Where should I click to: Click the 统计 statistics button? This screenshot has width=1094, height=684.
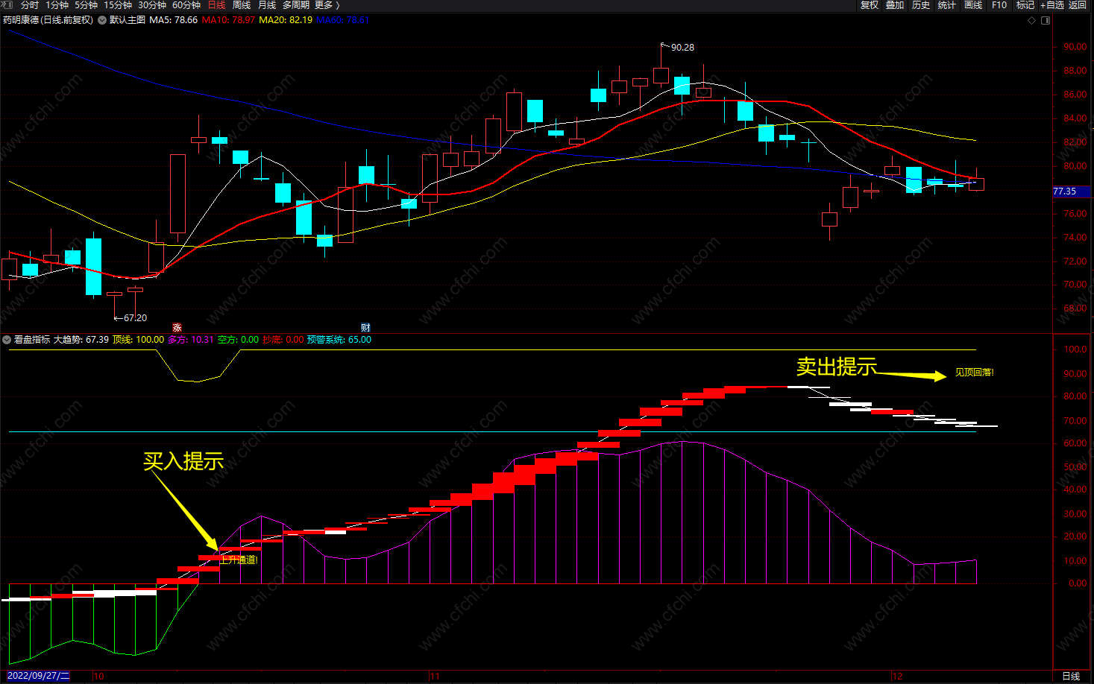[947, 5]
